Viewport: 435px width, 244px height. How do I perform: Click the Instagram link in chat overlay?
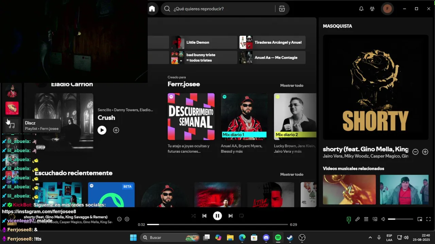tap(39, 211)
